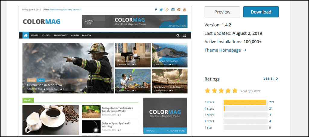Open the Sports menu item
This screenshot has width=309, height=137.
point(34,35)
